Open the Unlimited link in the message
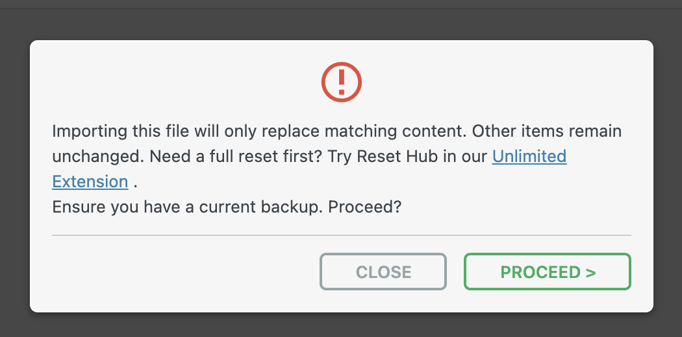 coord(529,156)
